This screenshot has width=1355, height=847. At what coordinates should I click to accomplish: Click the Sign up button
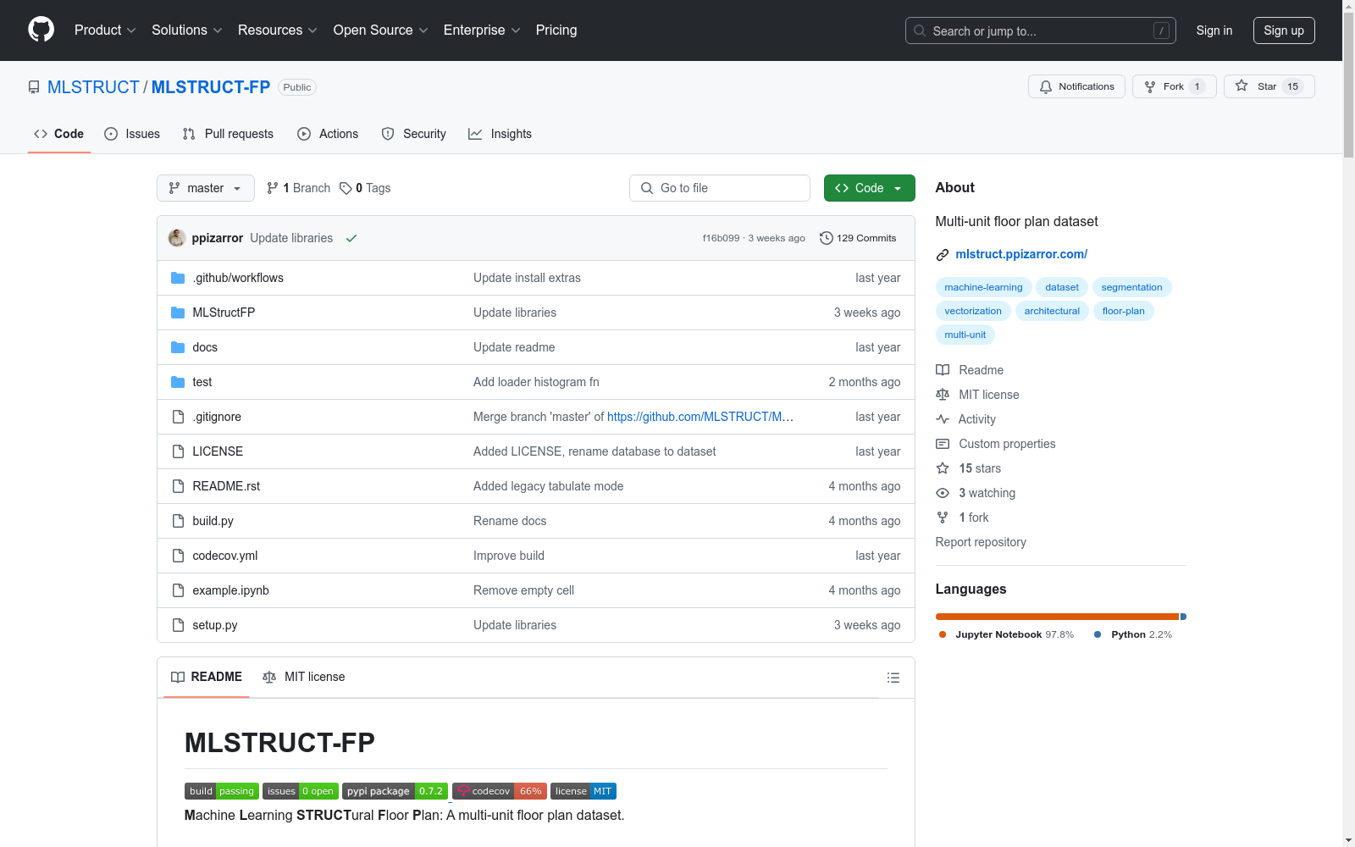pyautogui.click(x=1284, y=30)
